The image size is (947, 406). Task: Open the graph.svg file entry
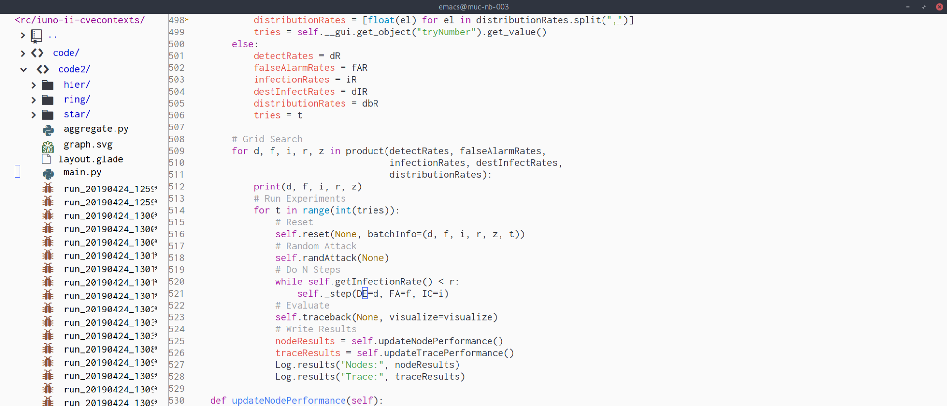pyautogui.click(x=88, y=144)
